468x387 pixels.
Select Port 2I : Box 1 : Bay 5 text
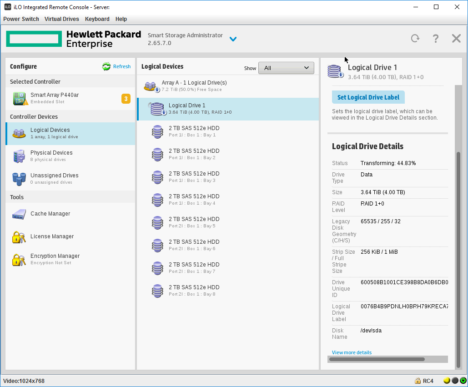(x=192, y=226)
